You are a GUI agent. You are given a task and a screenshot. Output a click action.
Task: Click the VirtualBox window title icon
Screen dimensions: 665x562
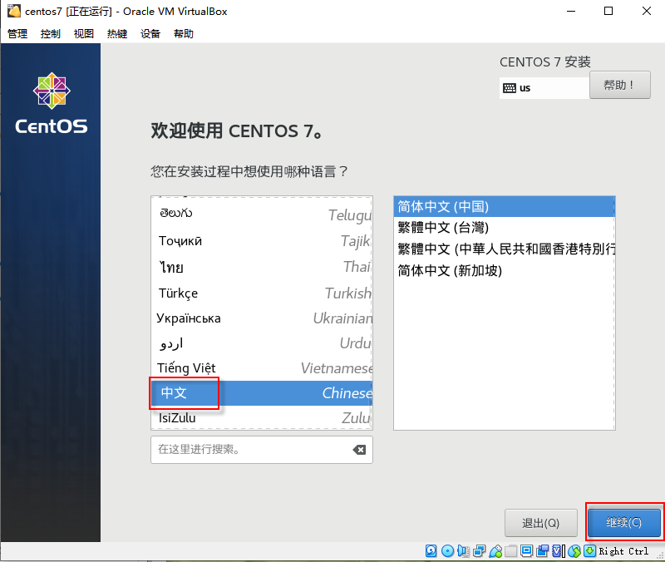pos(13,11)
